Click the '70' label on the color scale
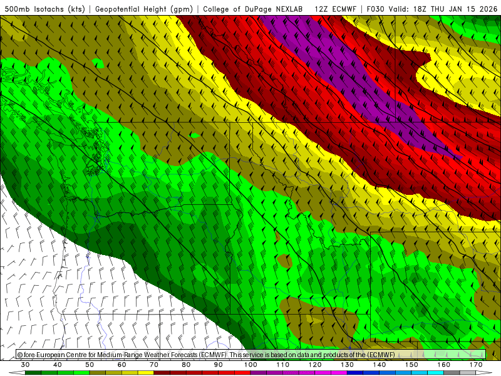The image size is (501, 376). [154, 365]
